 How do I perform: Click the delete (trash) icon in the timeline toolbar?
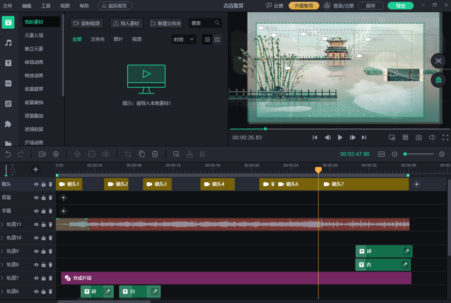[x=155, y=154]
